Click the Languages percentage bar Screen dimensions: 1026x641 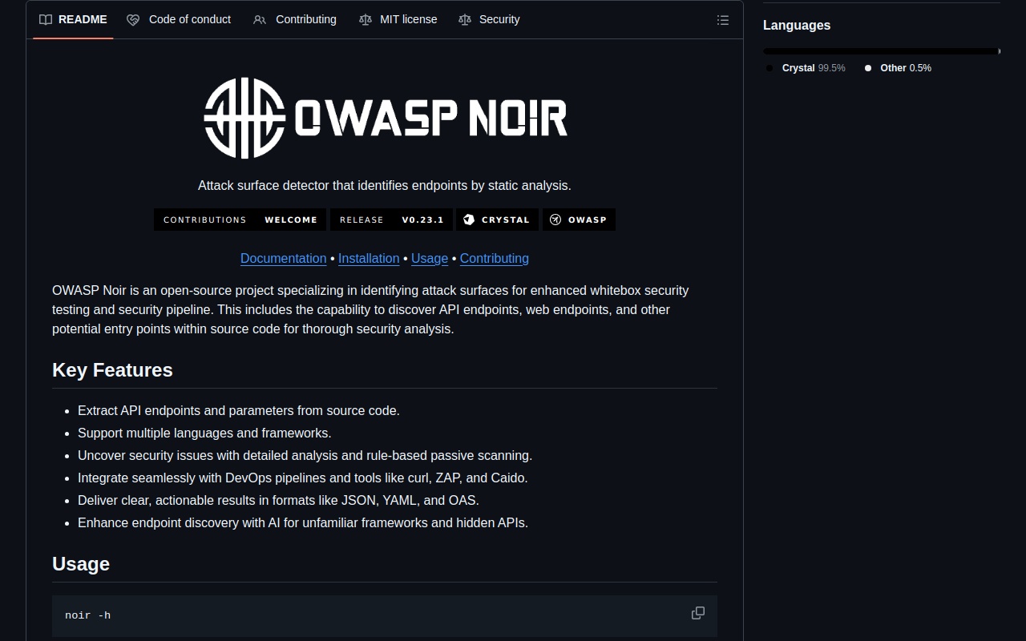tap(881, 51)
